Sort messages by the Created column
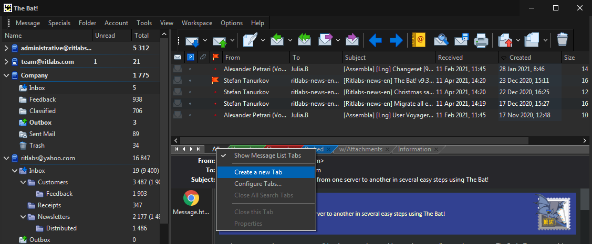 529,57
